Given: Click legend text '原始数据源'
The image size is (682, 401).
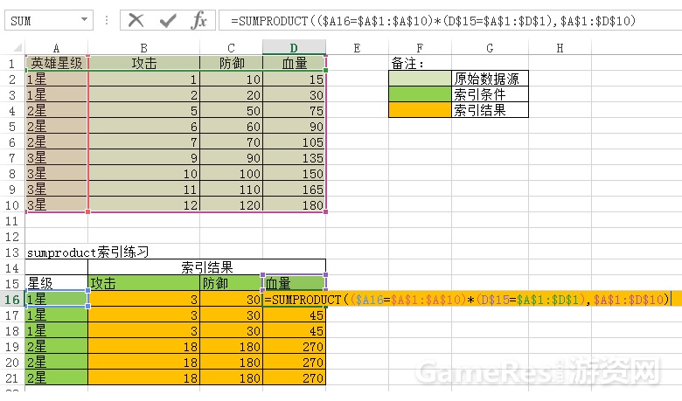Looking at the screenshot, I should [x=487, y=79].
